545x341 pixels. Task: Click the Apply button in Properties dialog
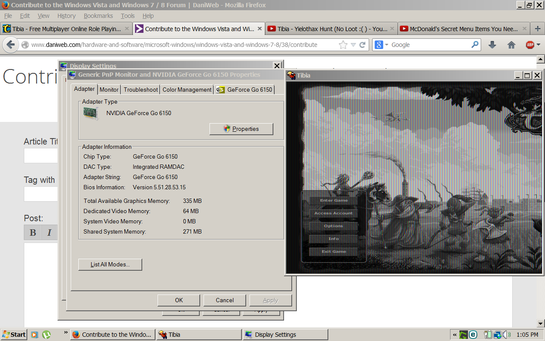point(270,300)
